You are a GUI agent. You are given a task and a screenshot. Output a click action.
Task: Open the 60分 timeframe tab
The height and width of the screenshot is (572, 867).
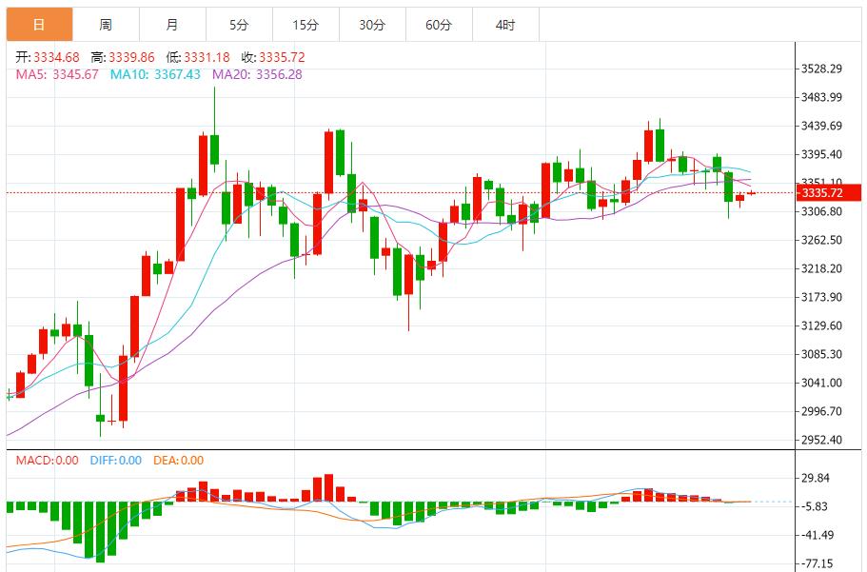(439, 25)
